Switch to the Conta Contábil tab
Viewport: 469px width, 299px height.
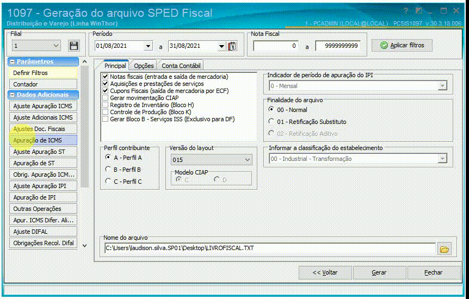click(x=181, y=66)
